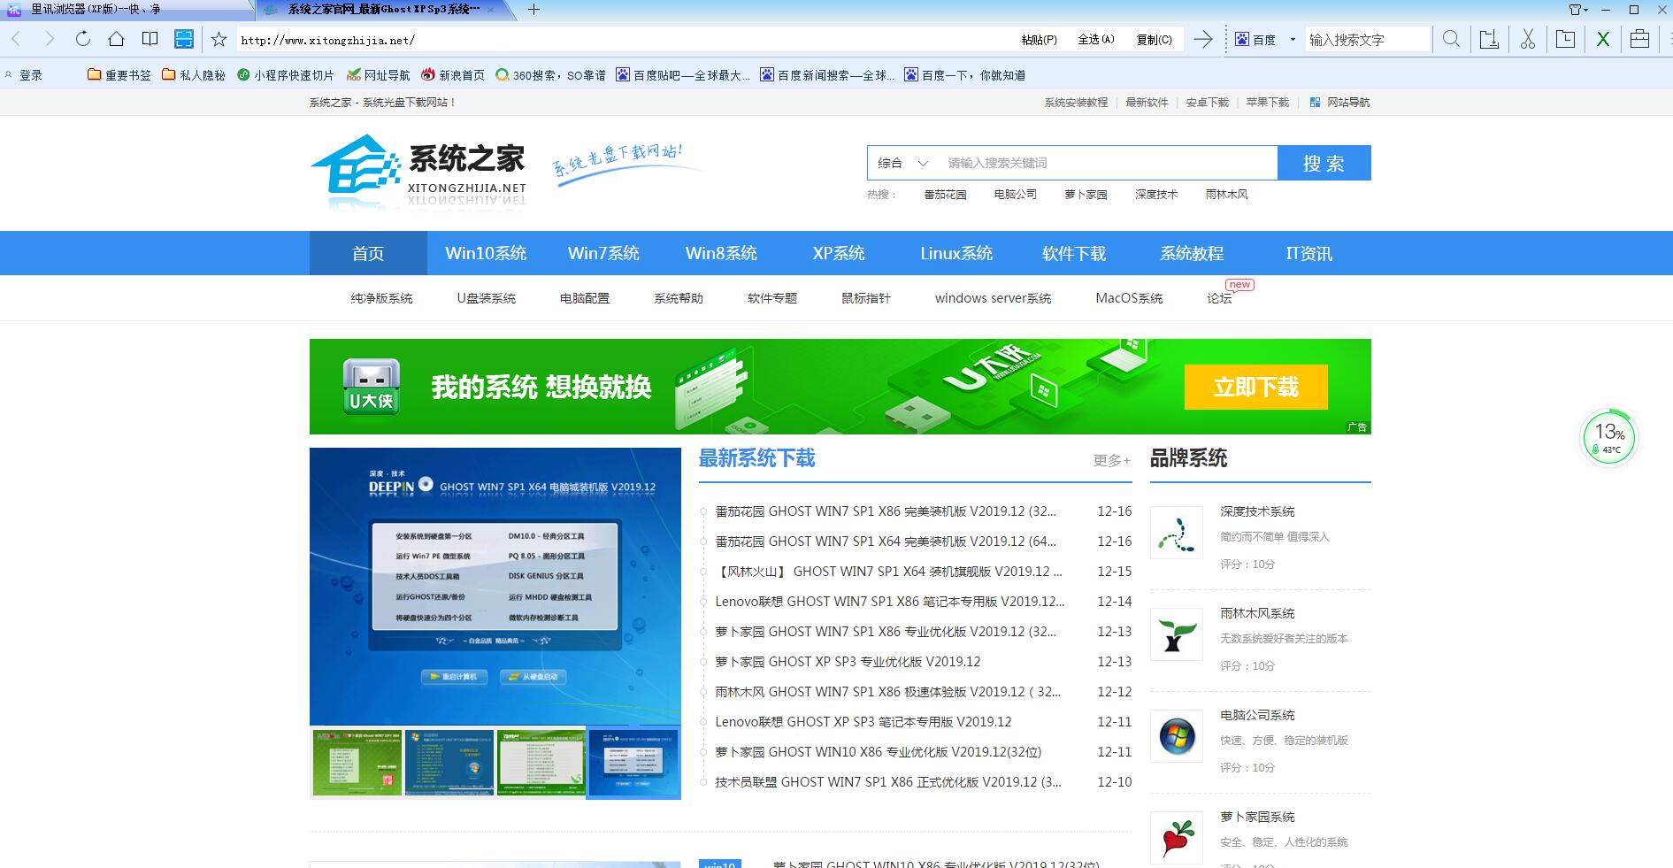Click the 请输入搜索关键词 site search field

(x=1108, y=163)
